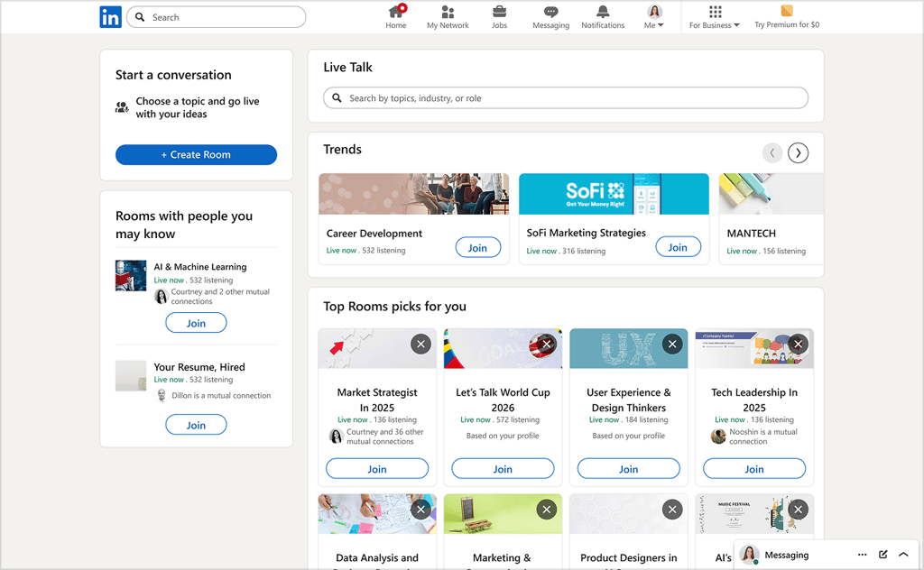Screen dimensions: 924x570
Task: Compose a new message in the Messaging panel
Action: coord(882,555)
